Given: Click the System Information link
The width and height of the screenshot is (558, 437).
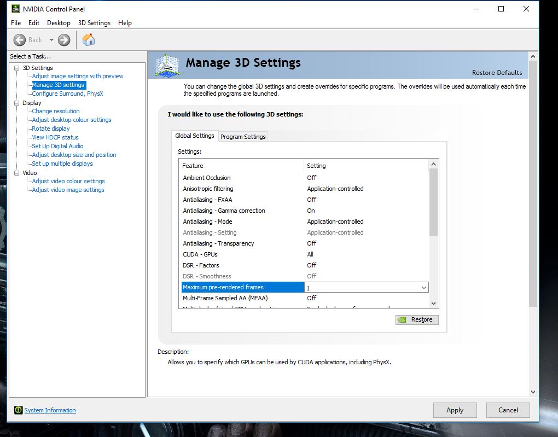Looking at the screenshot, I should [50, 410].
